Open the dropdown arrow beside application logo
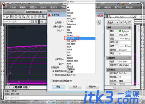This screenshot has width=145, height=104. click(x=6, y=5)
